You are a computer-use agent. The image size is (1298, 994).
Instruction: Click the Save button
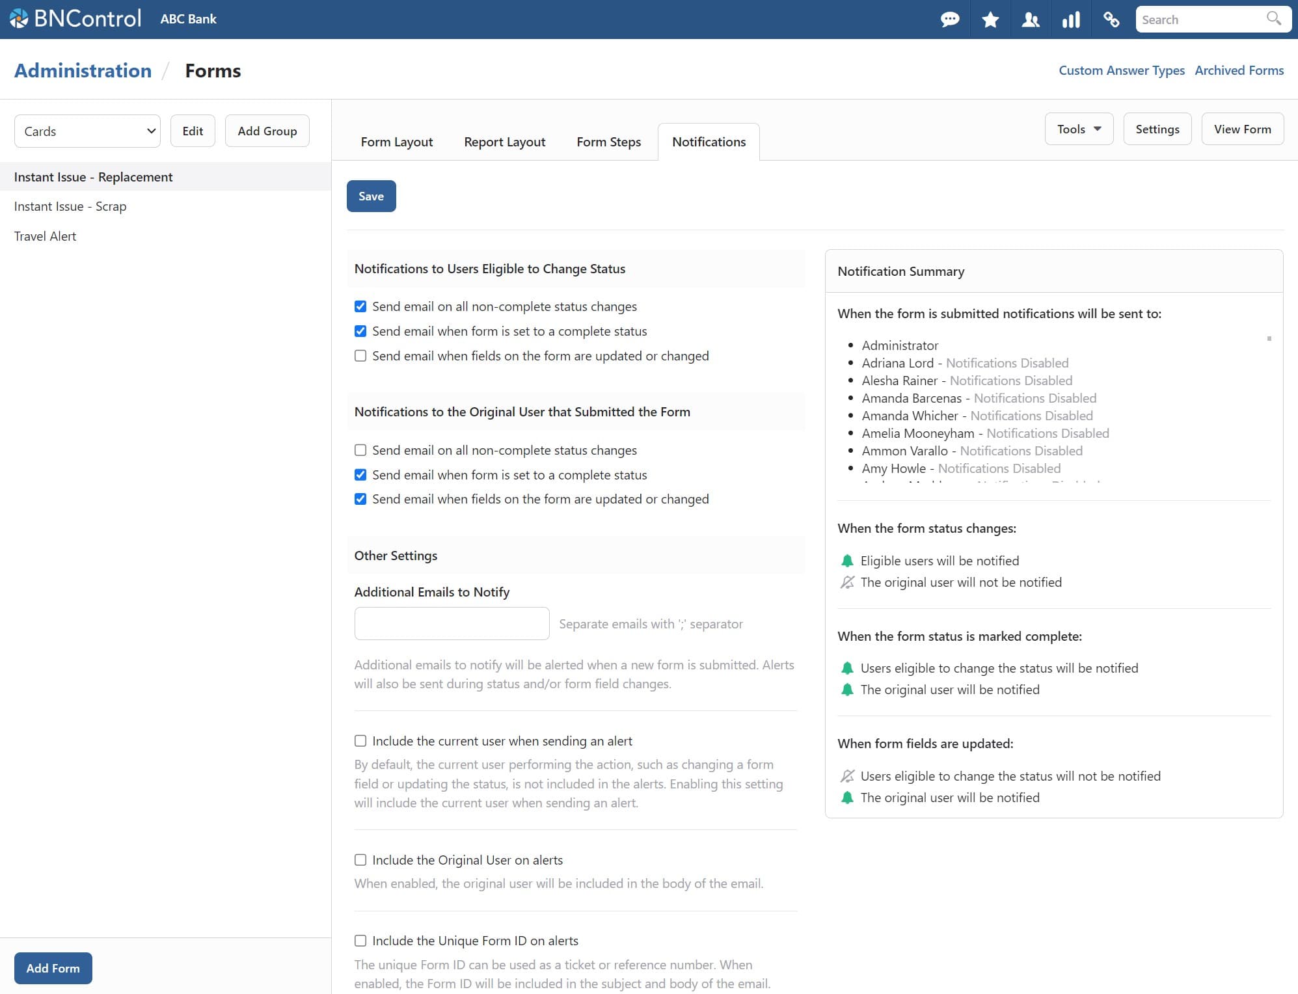tap(371, 196)
